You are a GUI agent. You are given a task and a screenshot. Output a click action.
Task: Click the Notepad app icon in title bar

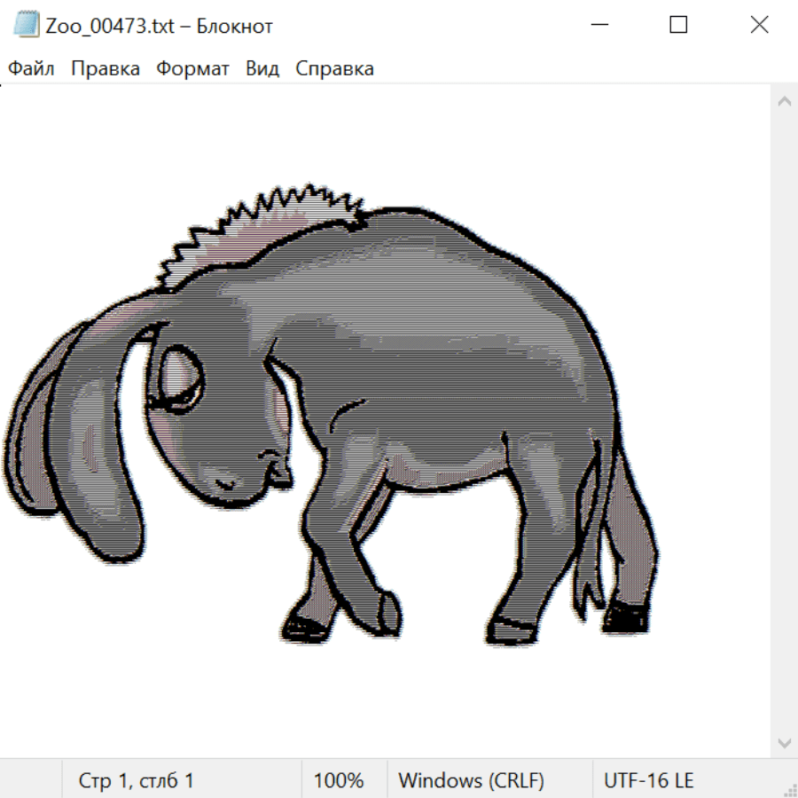(x=27, y=25)
